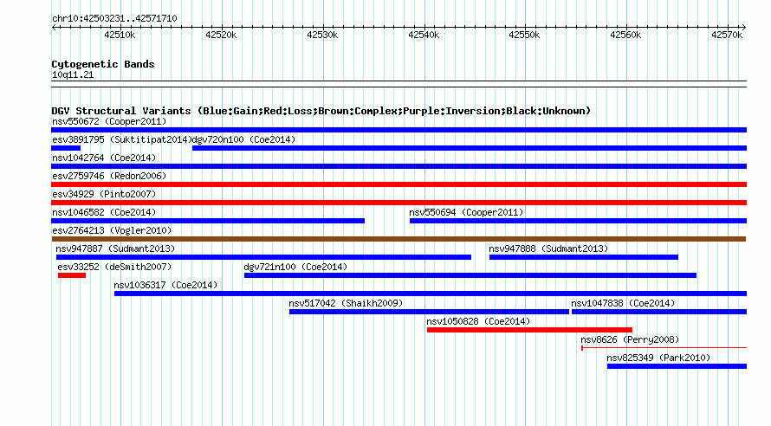Select blue bar under dgv721n100
771x426 pixels.
click(470, 275)
